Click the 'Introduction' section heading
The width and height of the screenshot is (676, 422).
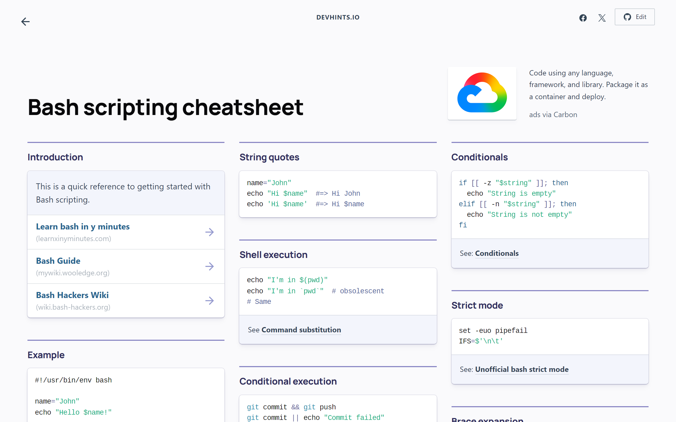click(x=55, y=157)
